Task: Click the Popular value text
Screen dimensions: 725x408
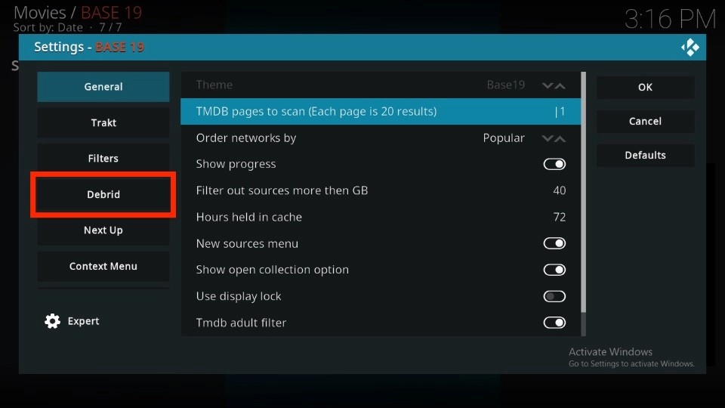Action: 504,138
